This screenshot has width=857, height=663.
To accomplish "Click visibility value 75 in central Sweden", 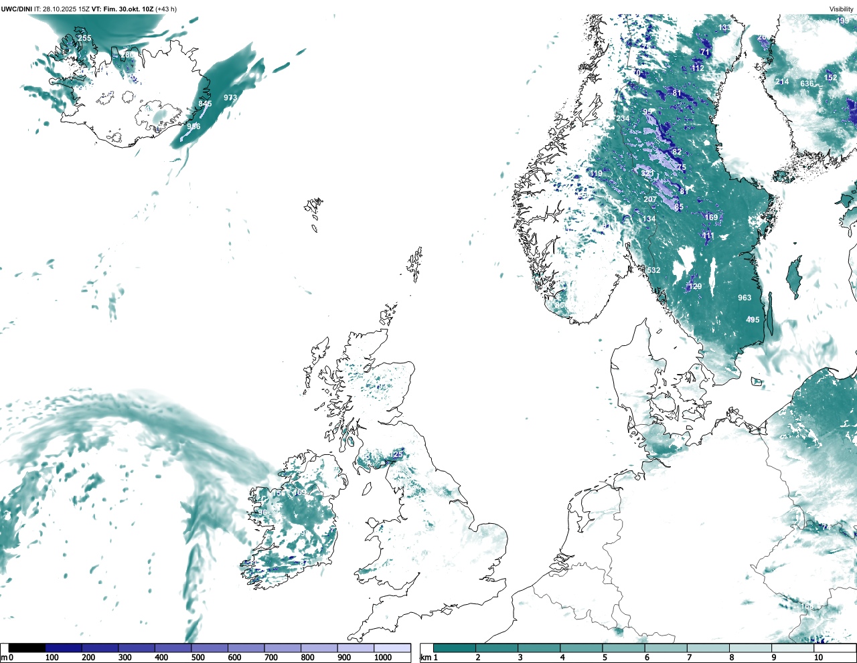I will [681, 167].
